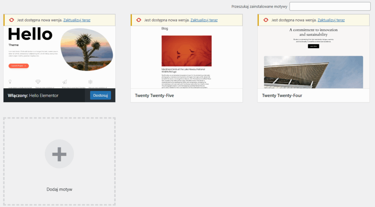Click the lightbulb icon in Hello preview
This screenshot has width=375, height=207.
click(10, 82)
